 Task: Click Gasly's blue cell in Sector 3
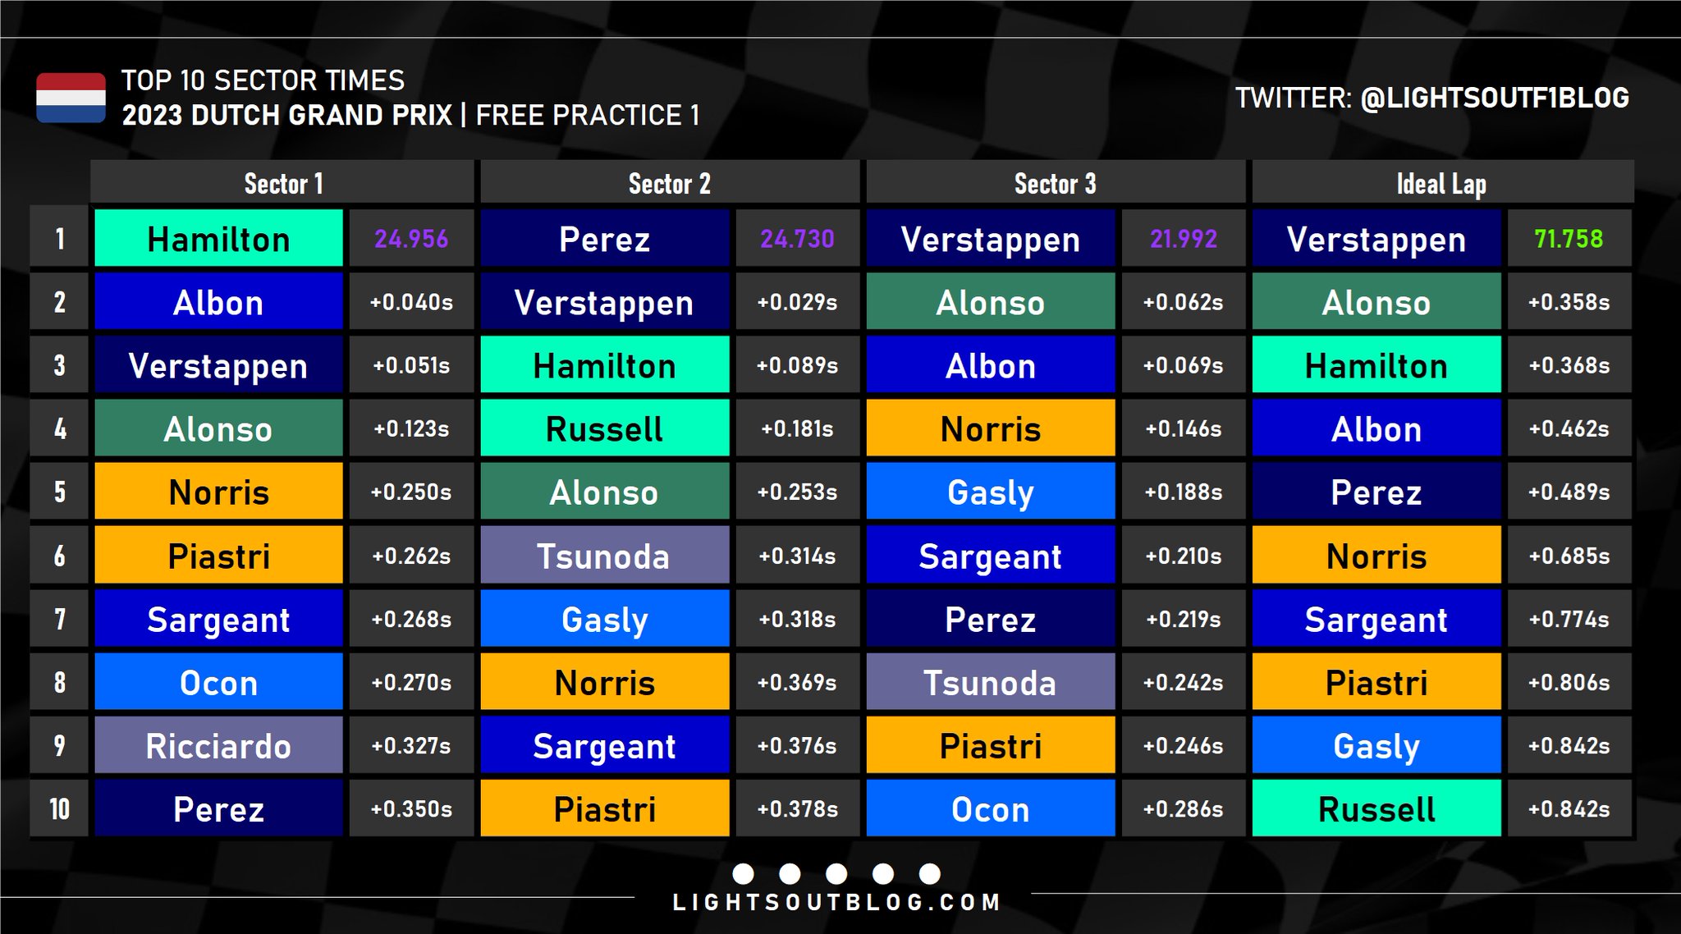(990, 492)
